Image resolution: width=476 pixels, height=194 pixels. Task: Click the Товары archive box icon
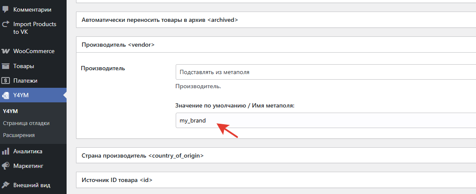pos(6,66)
